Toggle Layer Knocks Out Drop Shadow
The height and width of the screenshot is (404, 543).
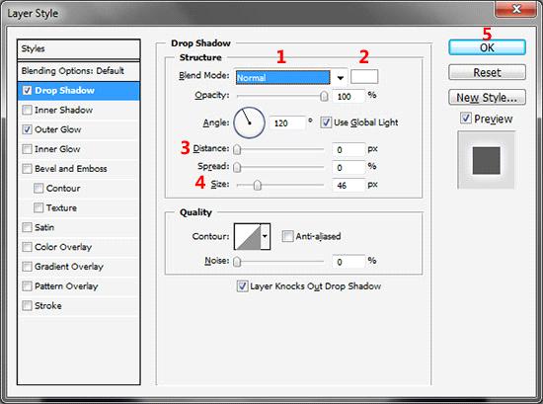(242, 286)
